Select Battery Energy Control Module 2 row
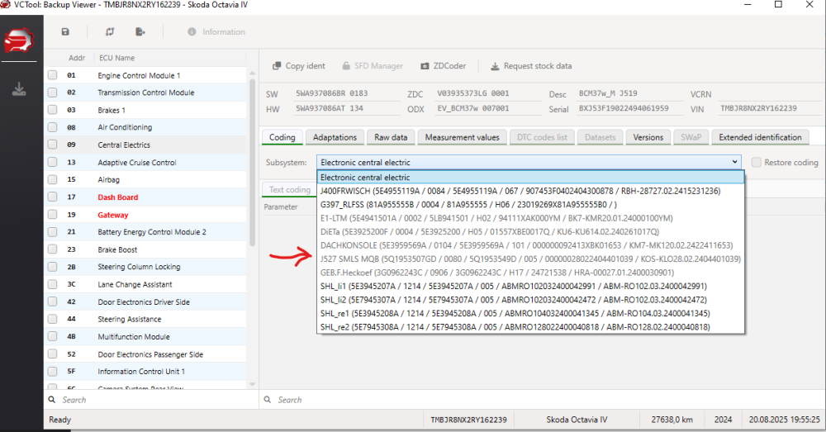The height and width of the screenshot is (432, 826). click(x=145, y=232)
